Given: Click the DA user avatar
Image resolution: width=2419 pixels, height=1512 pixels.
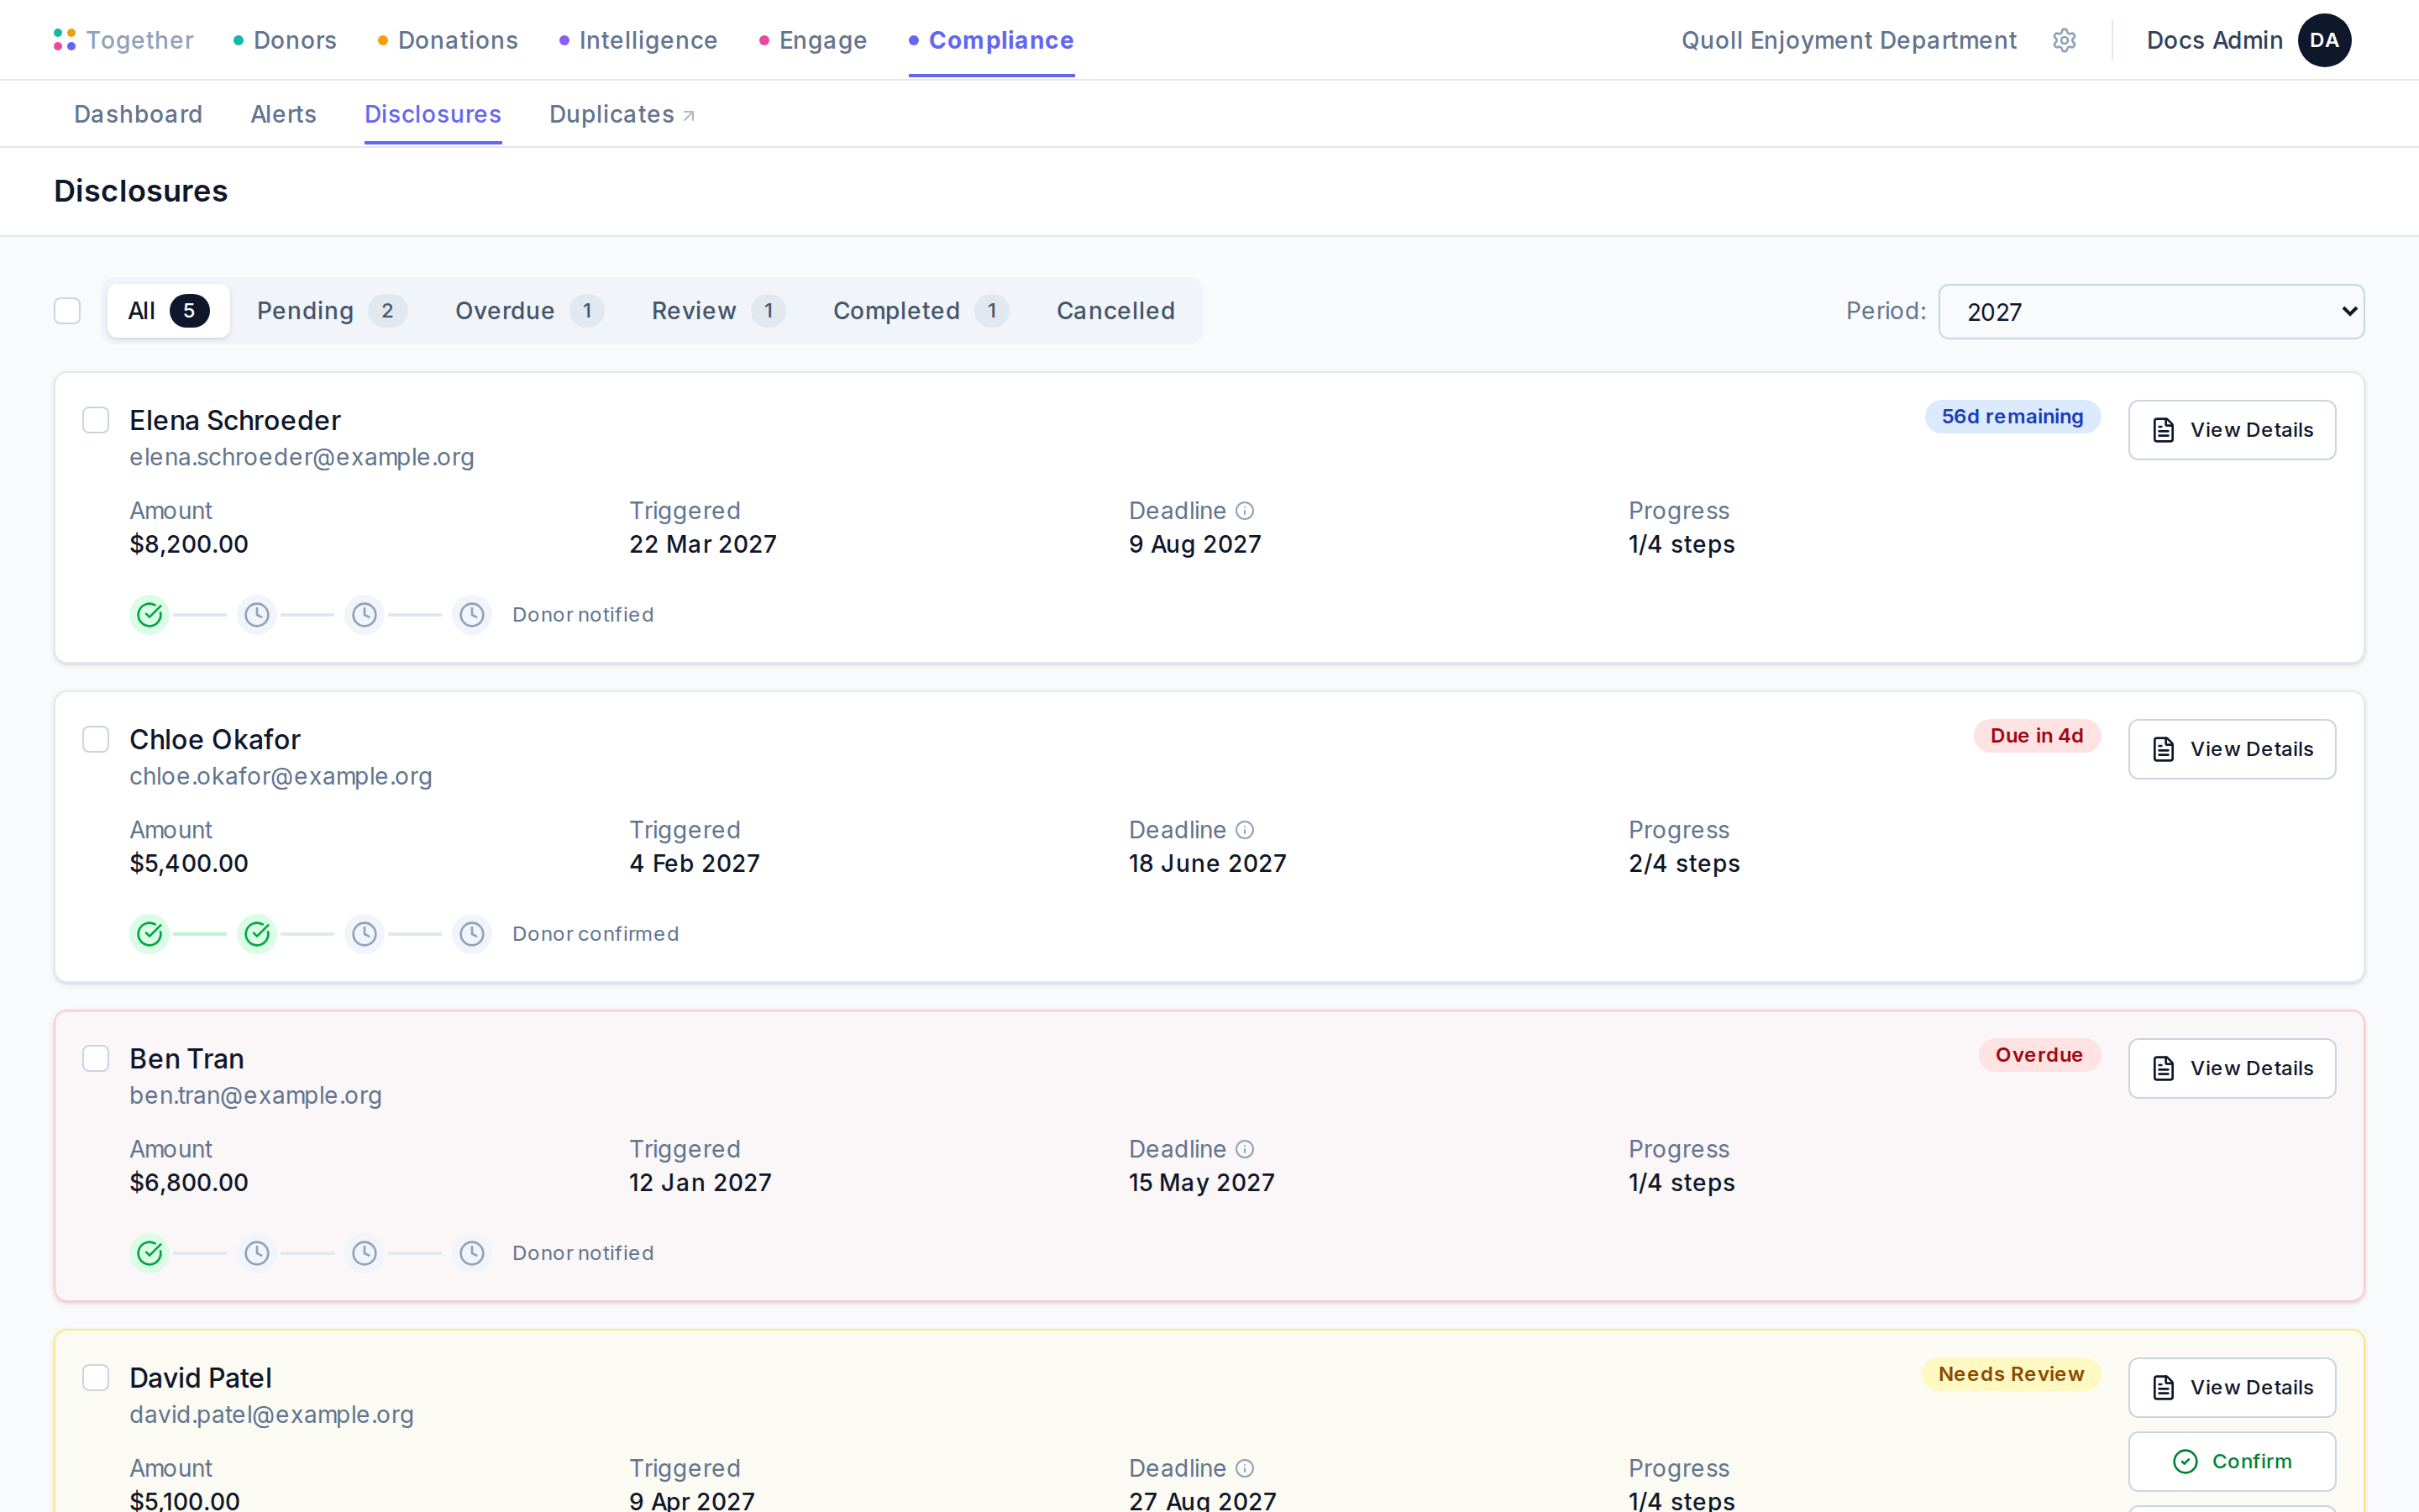Looking at the screenshot, I should pos(2324,40).
